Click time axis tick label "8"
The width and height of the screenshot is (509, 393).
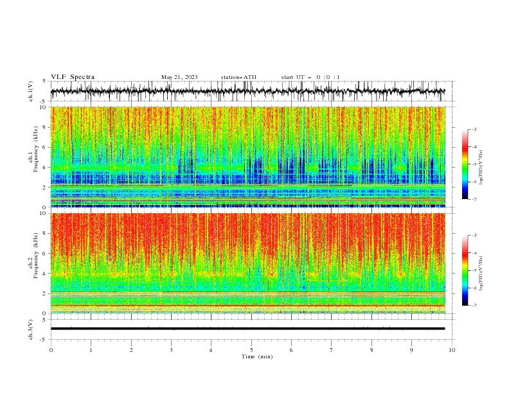tap(371, 350)
